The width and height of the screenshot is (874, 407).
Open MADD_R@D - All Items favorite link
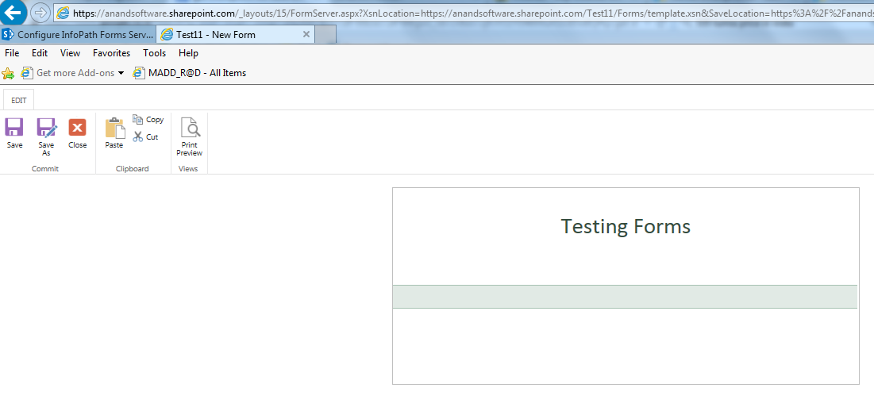point(190,73)
